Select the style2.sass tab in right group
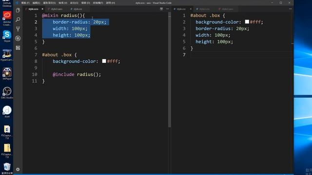 pyautogui.click(x=227, y=9)
